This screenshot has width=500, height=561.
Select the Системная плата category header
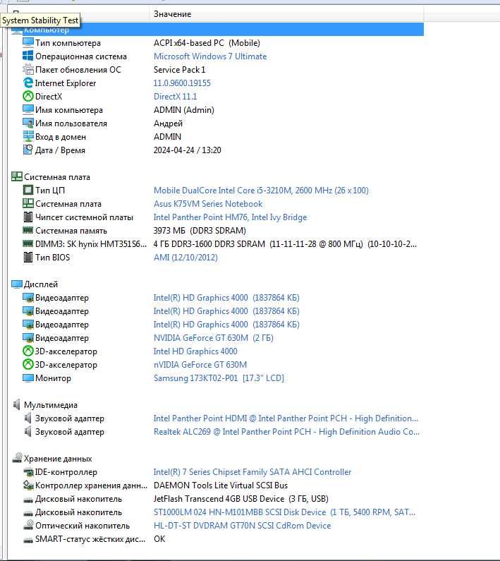56,176
